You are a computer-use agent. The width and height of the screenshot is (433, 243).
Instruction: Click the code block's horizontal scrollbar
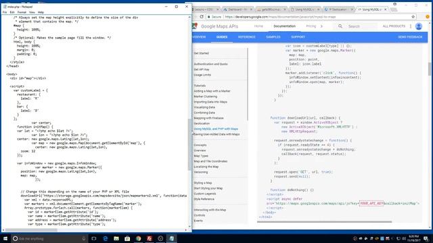(x=325, y=222)
